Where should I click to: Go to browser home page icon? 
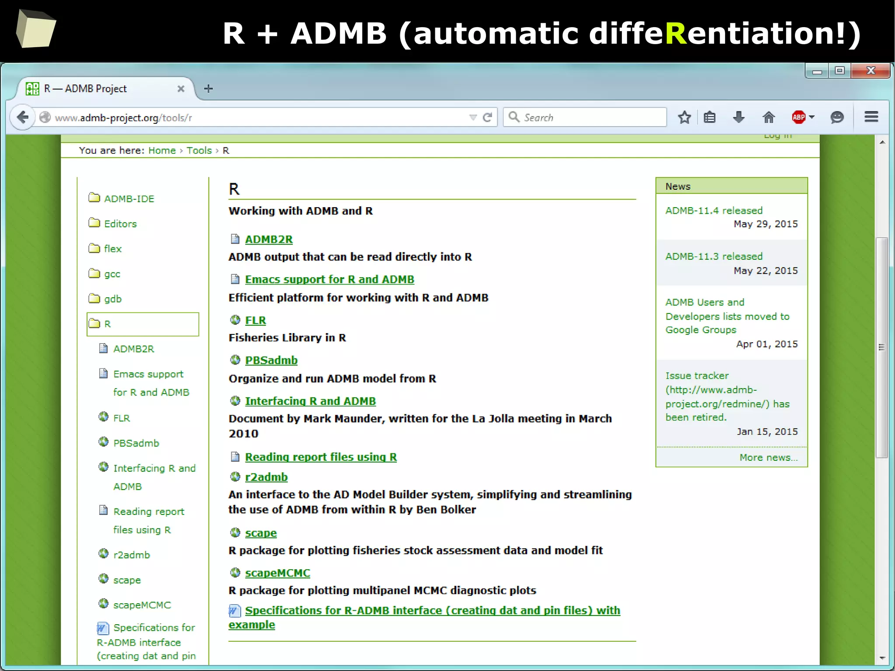coord(768,117)
